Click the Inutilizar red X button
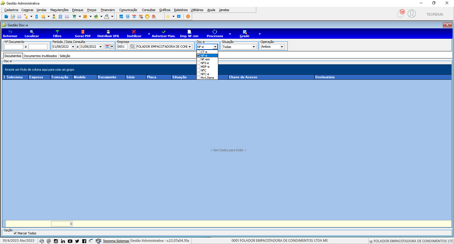454x244 pixels. pyautogui.click(x=134, y=34)
